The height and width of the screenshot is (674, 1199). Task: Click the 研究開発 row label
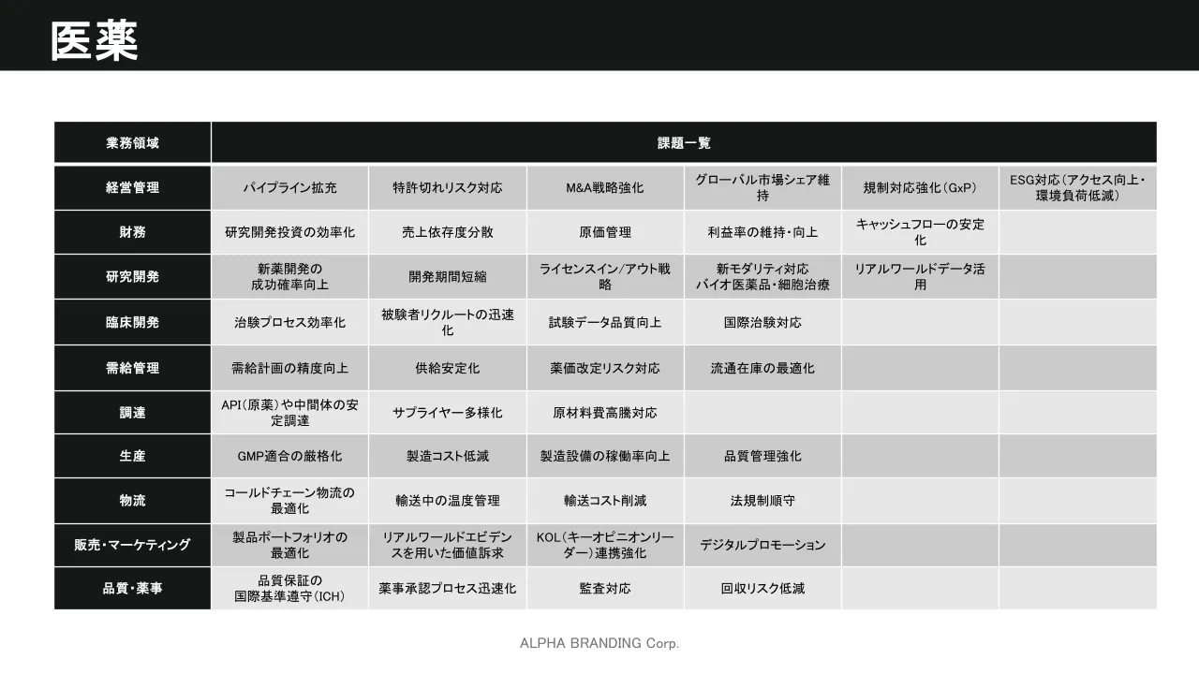point(132,276)
